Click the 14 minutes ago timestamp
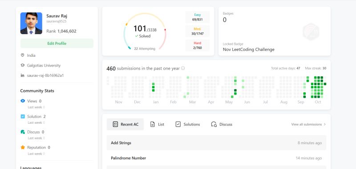Screen dimensions: 356x169 pyautogui.click(x=308, y=158)
